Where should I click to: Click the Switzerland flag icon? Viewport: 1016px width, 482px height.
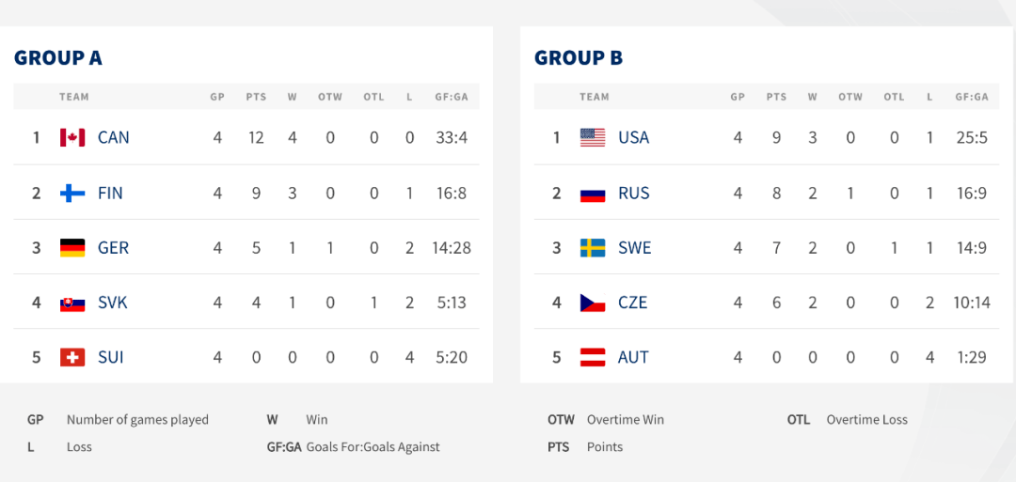[72, 357]
